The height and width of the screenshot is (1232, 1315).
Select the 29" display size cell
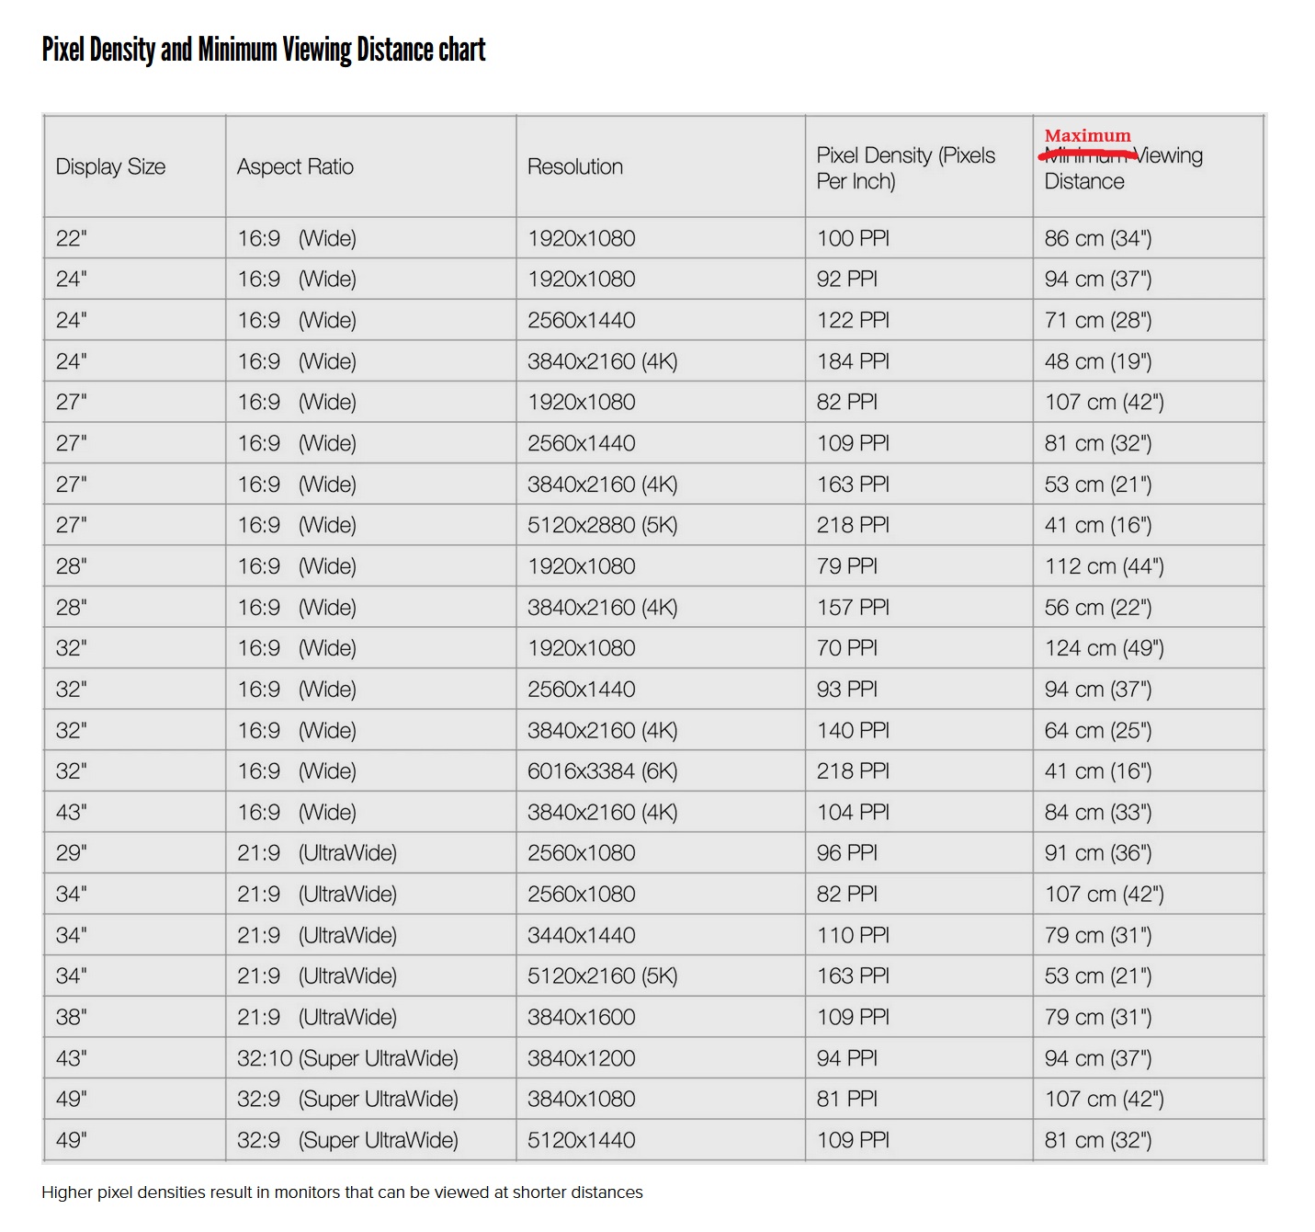pyautogui.click(x=135, y=853)
